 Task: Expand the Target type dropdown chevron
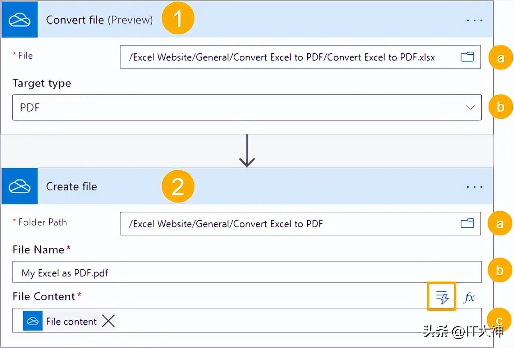click(470, 108)
